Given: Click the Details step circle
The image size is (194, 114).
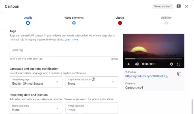Looking at the screenshot, I should (x=28, y=23).
